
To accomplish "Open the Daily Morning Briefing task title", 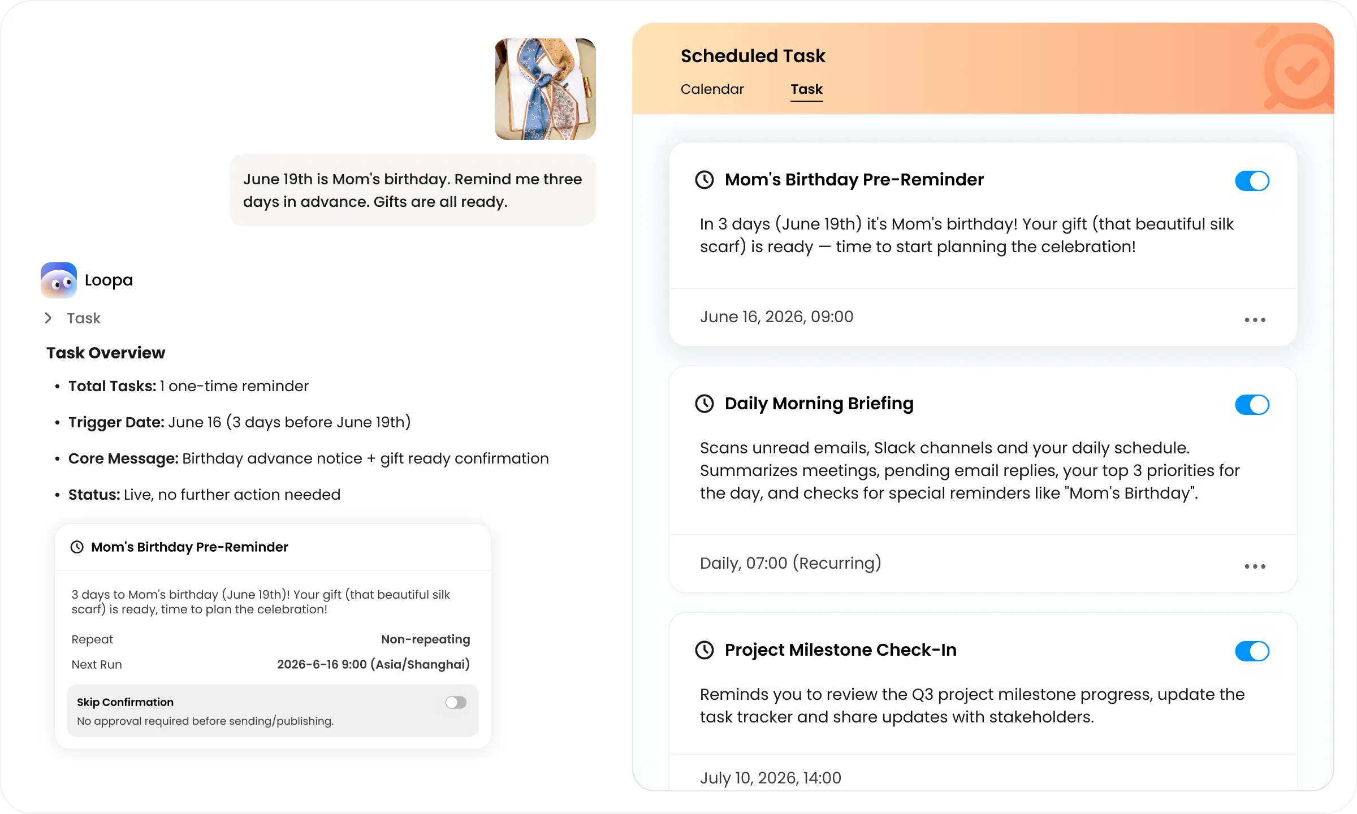I will point(819,404).
